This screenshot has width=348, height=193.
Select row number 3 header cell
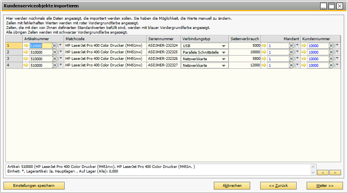14,59
